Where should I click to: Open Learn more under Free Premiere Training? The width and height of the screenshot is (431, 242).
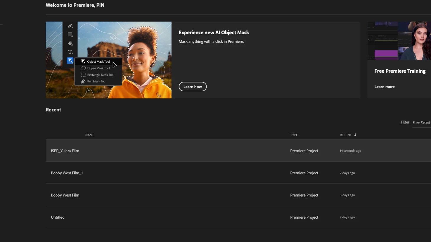pos(384,87)
